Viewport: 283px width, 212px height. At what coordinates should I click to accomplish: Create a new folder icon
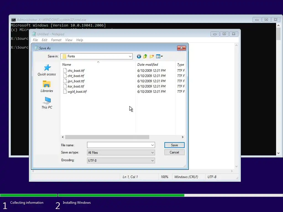pos(152,56)
